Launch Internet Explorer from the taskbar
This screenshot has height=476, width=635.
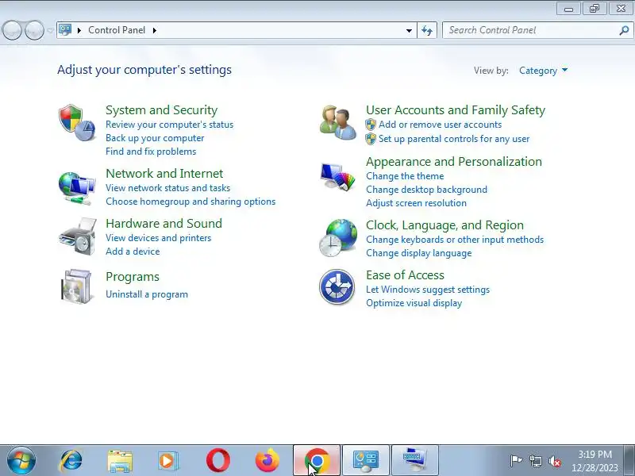tap(71, 461)
